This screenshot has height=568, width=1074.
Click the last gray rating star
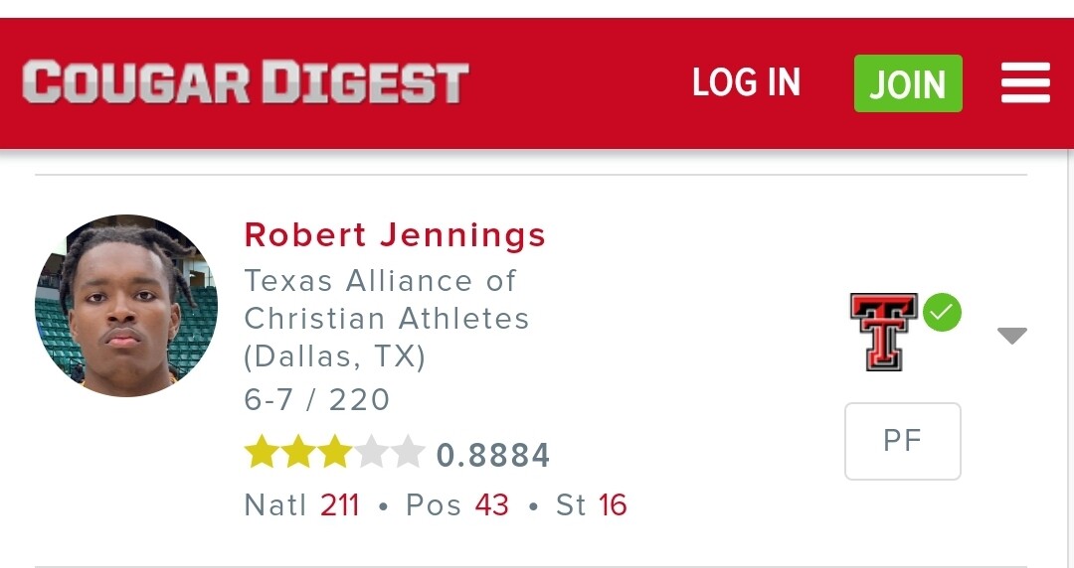pos(408,453)
